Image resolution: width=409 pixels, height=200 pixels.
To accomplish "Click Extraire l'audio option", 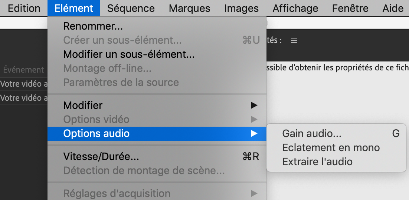I will pos(317,162).
